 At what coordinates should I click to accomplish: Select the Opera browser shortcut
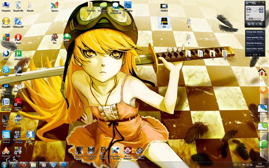(18, 39)
